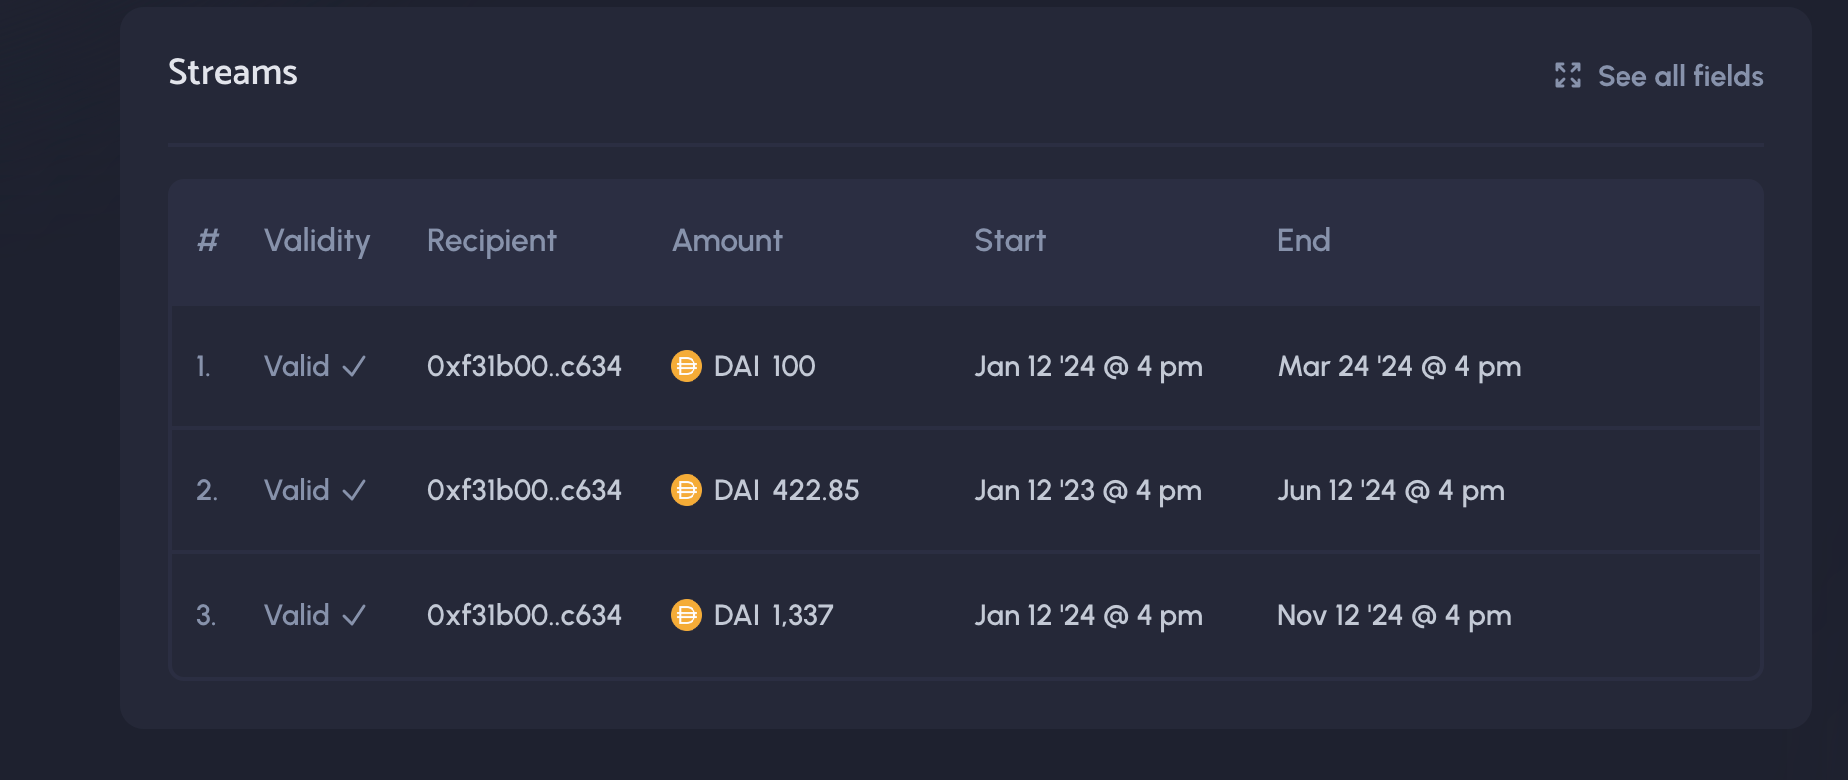The width and height of the screenshot is (1848, 780).
Task: Click the Streams section title
Action: pyautogui.click(x=232, y=73)
